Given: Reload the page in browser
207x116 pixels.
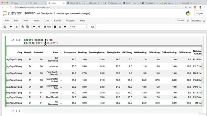Looking at the screenshot, I should [11, 7].
